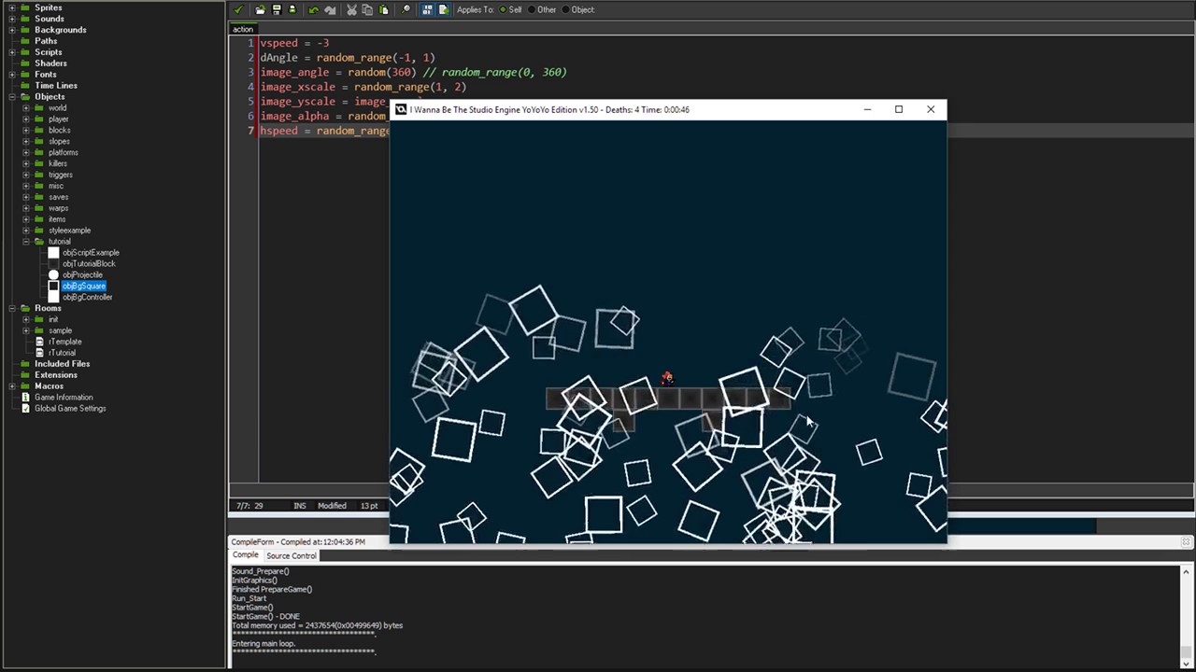Select the Shaders folder

pos(50,63)
